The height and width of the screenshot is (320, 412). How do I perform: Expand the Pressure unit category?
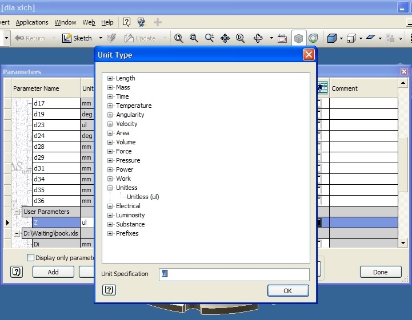click(x=110, y=160)
